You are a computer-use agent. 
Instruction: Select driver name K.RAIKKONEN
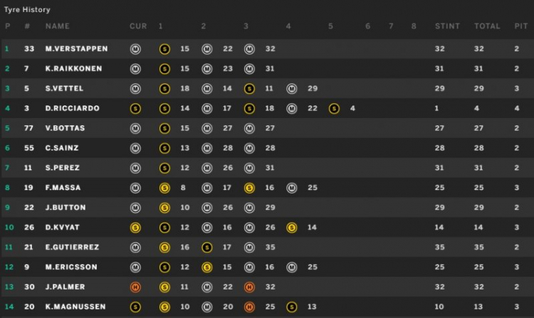click(x=73, y=69)
